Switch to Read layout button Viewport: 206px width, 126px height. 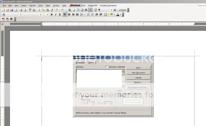[122, 10]
